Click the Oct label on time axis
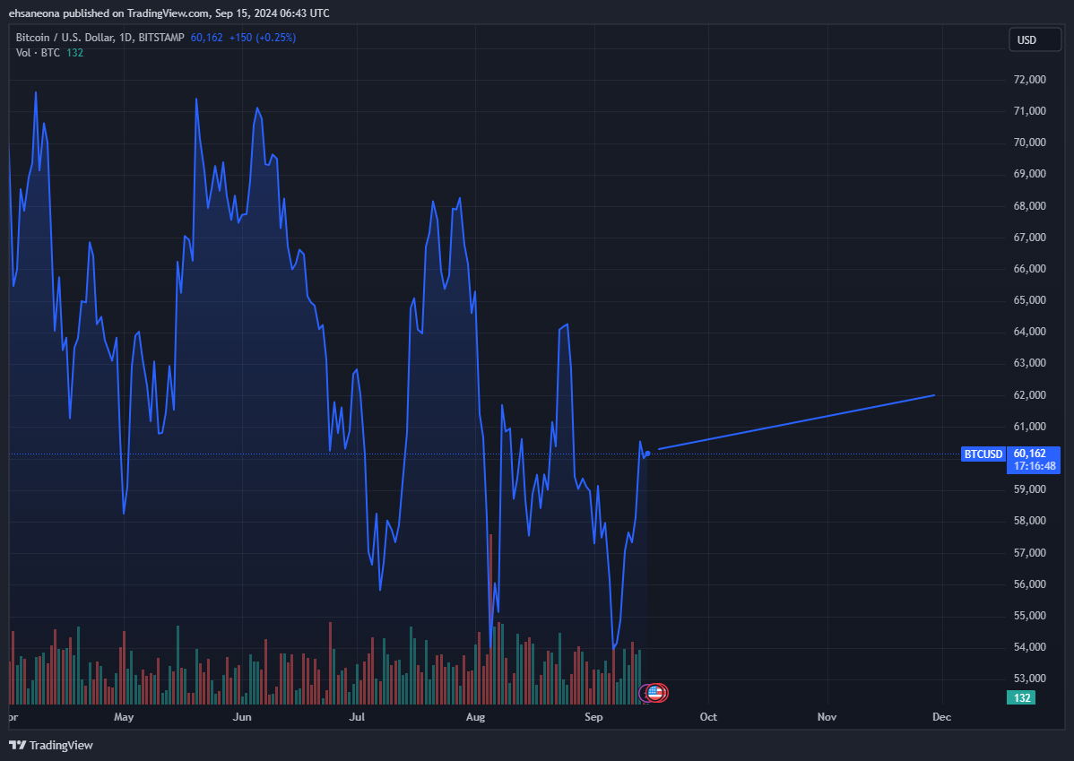This screenshot has width=1074, height=761. click(708, 717)
